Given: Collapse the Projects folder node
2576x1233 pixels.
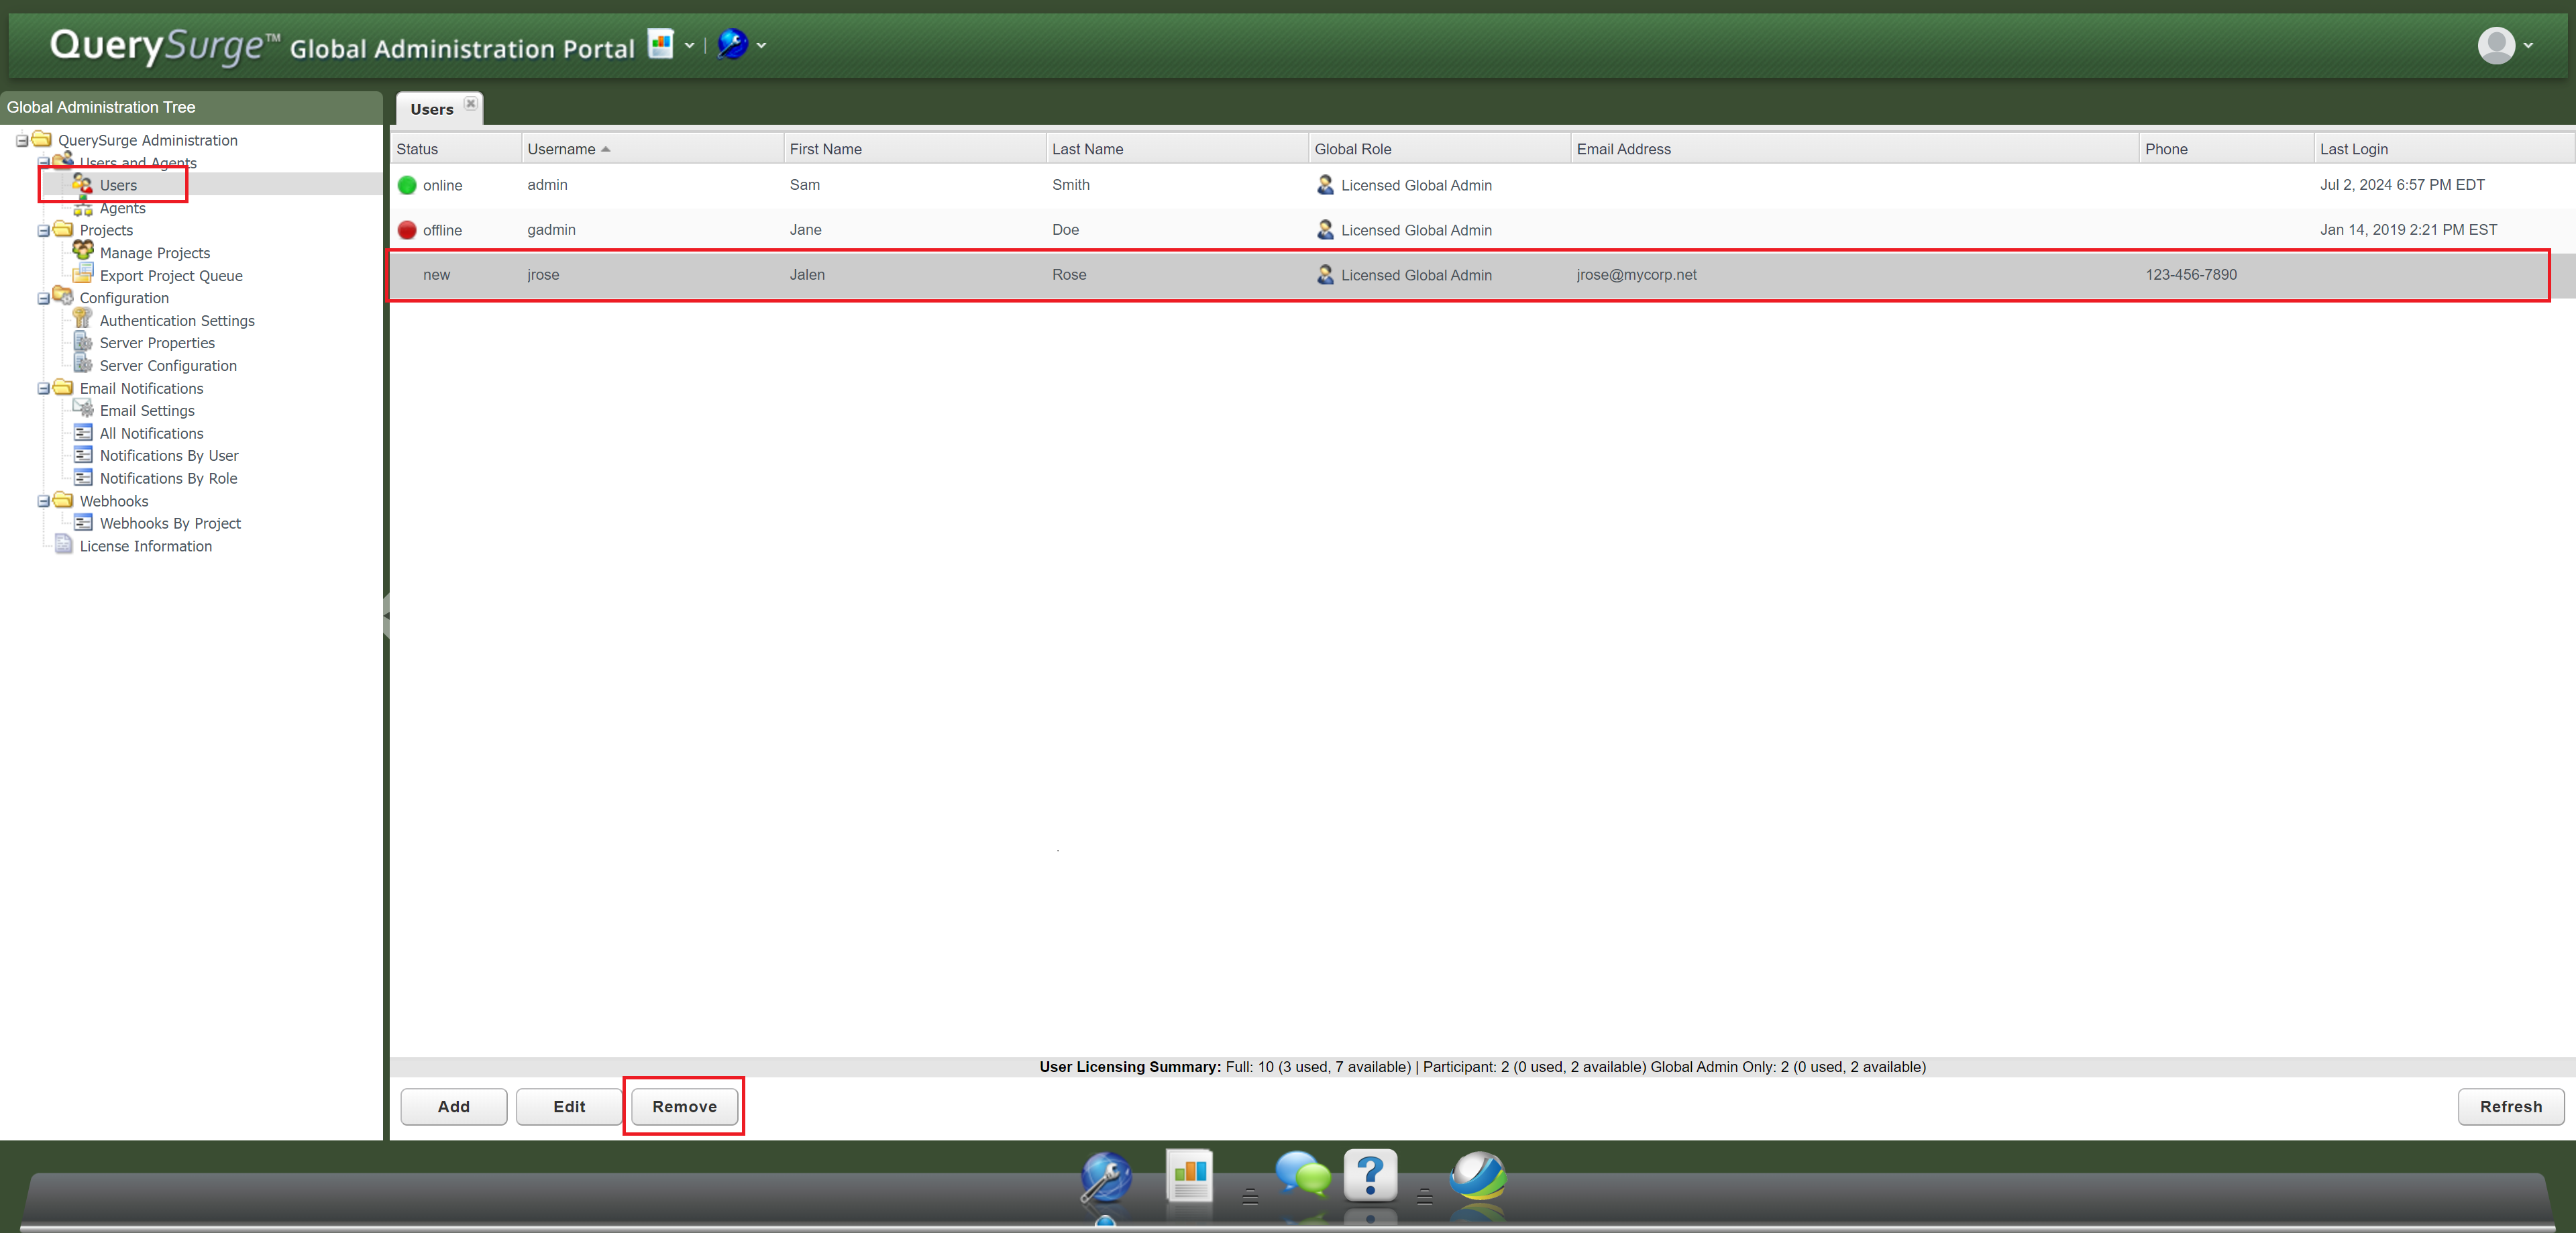Looking at the screenshot, I should point(43,231).
